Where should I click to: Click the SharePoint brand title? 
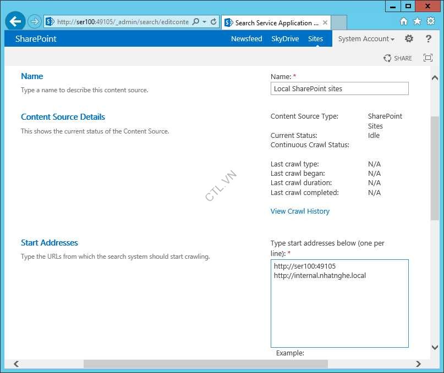click(x=36, y=39)
